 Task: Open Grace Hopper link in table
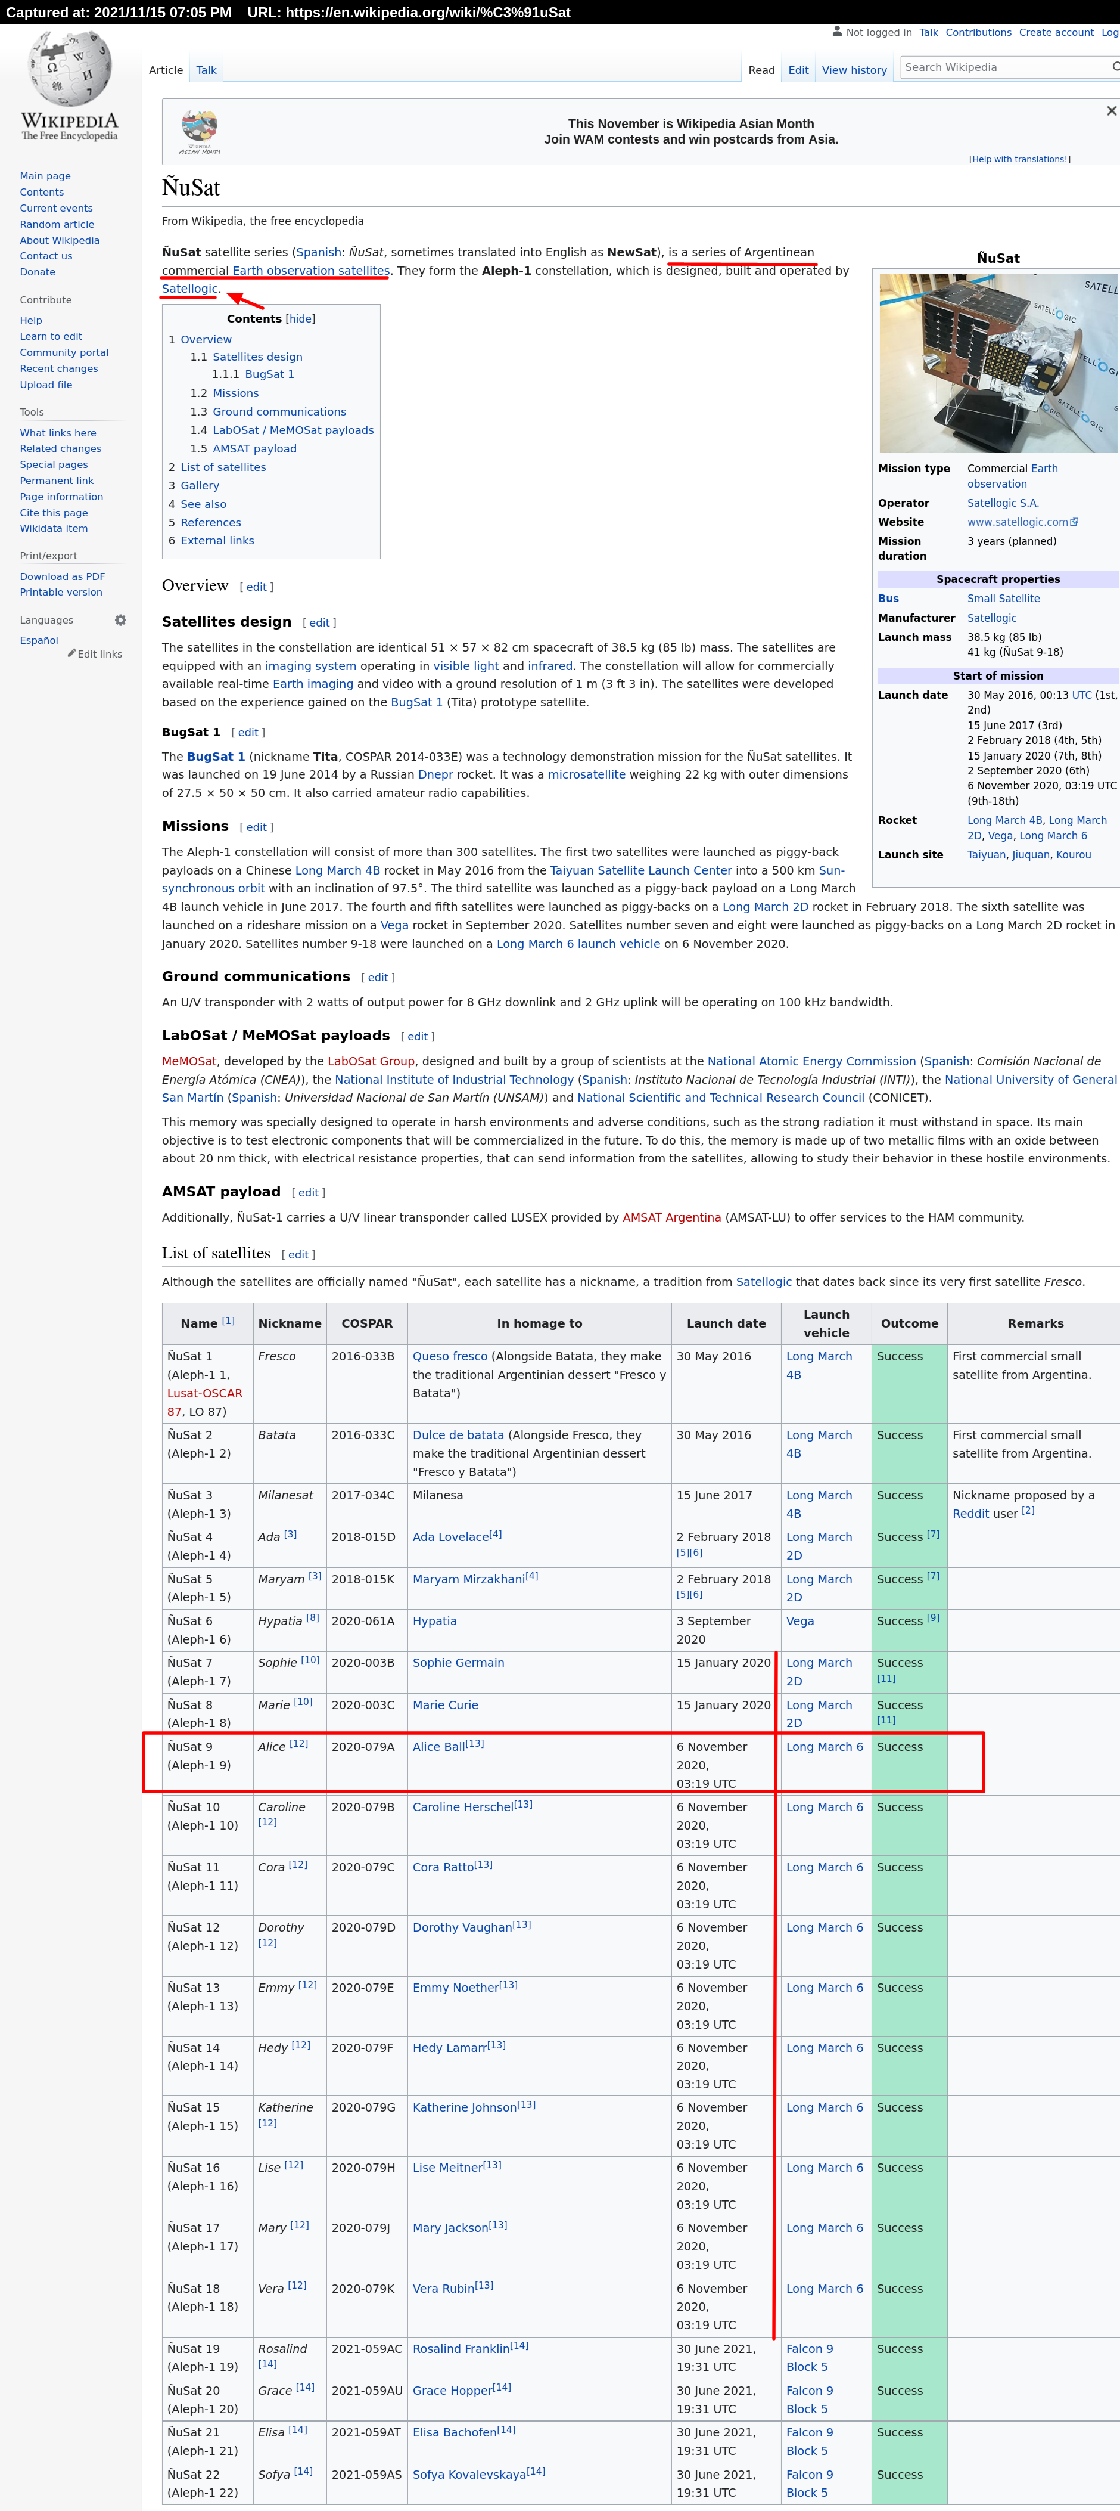453,2390
